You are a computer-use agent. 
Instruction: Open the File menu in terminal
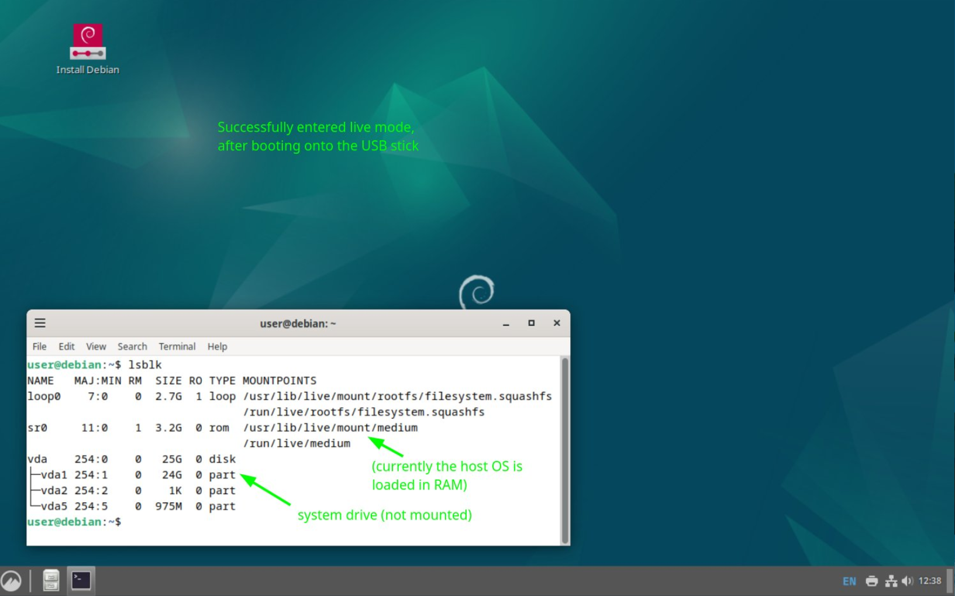(39, 346)
